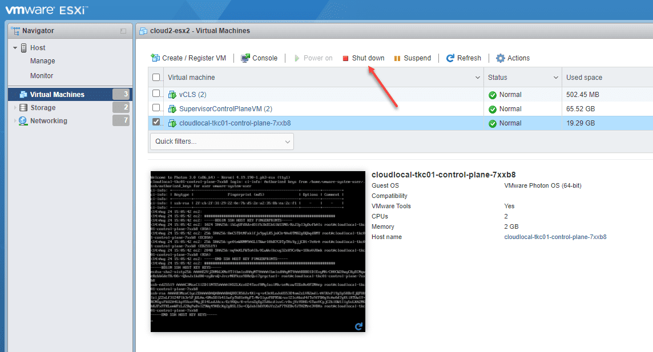
Task: Click the 19.29 GB used space cell
Action: coord(580,123)
